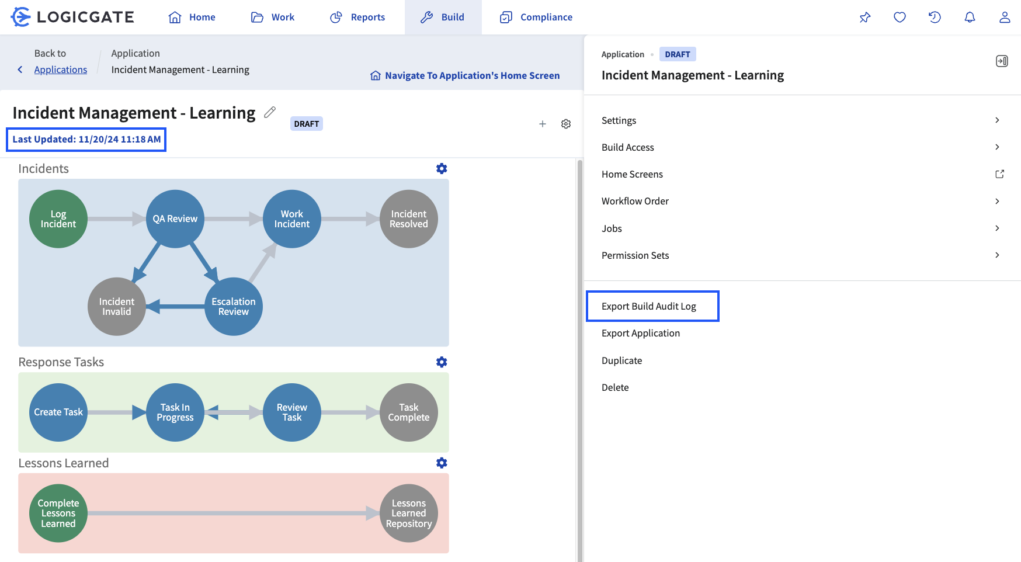Select the Log Incident step node
Image resolution: width=1021 pixels, height=562 pixels.
click(x=58, y=219)
